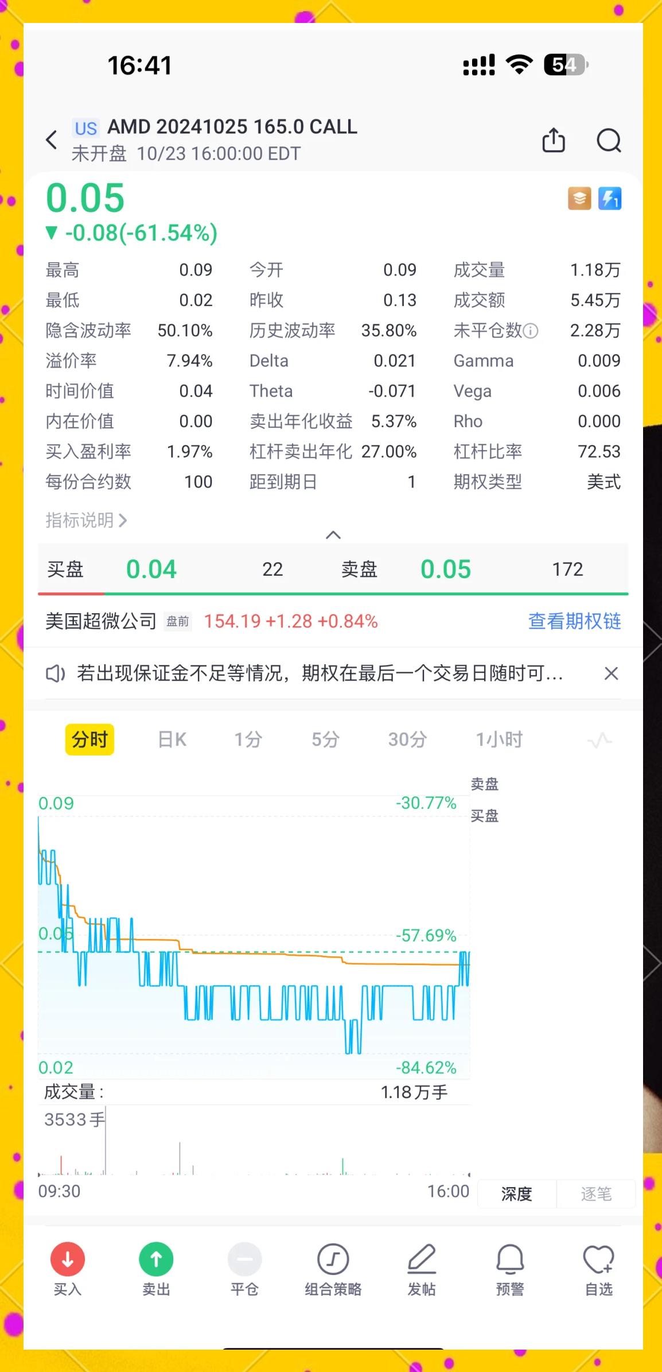Tap the US market badge
Viewport: 662px width, 1372px height.
point(86,128)
